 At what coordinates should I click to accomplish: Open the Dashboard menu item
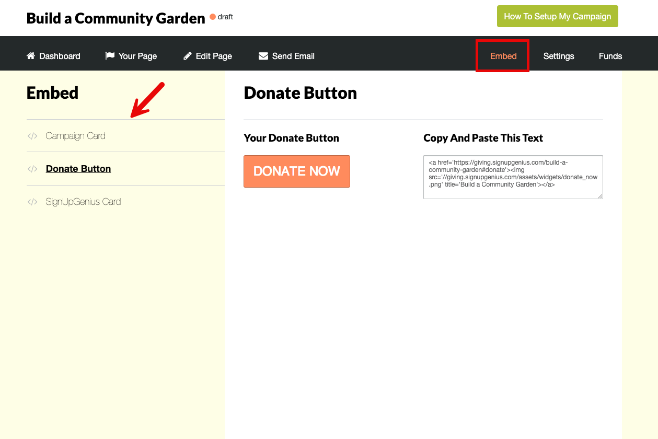tap(60, 56)
